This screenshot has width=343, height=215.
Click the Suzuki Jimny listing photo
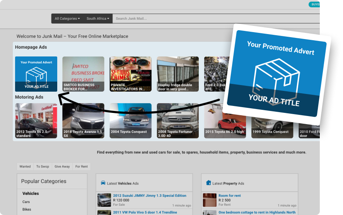104,200
